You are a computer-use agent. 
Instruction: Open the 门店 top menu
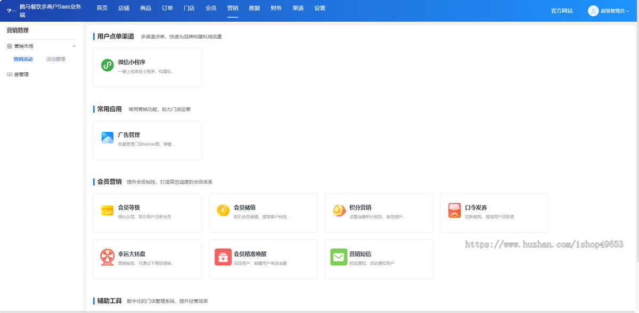[x=189, y=9]
